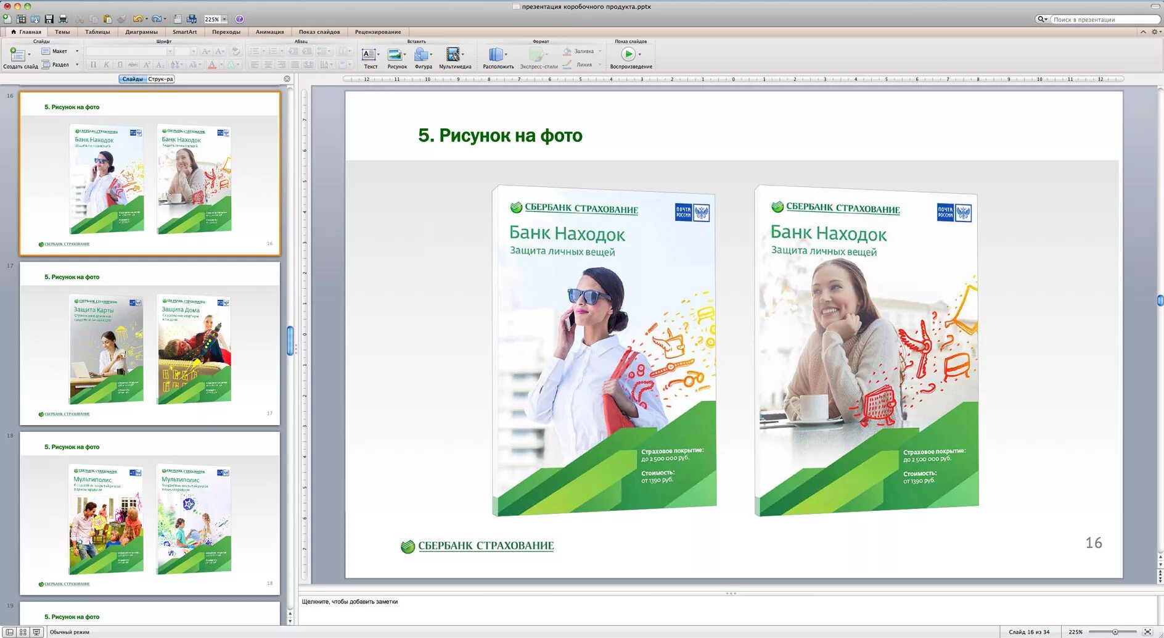Click the Раздел section button
This screenshot has height=638, width=1164.
55,64
